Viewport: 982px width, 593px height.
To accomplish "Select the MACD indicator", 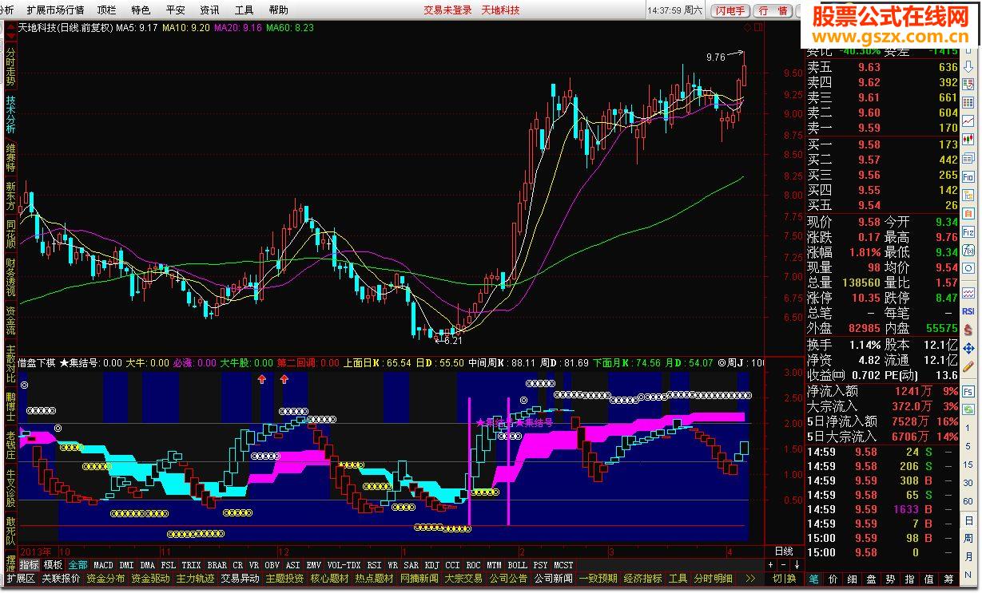I will point(103,565).
